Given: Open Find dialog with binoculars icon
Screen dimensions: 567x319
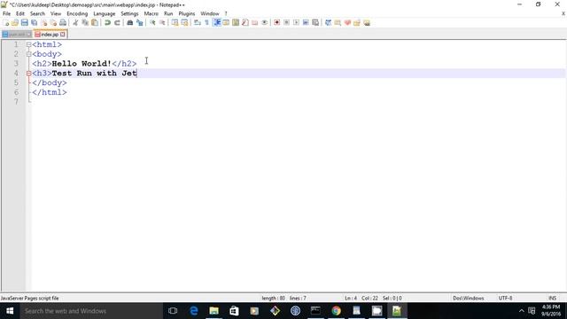Looking at the screenshot, I should [x=129, y=23].
